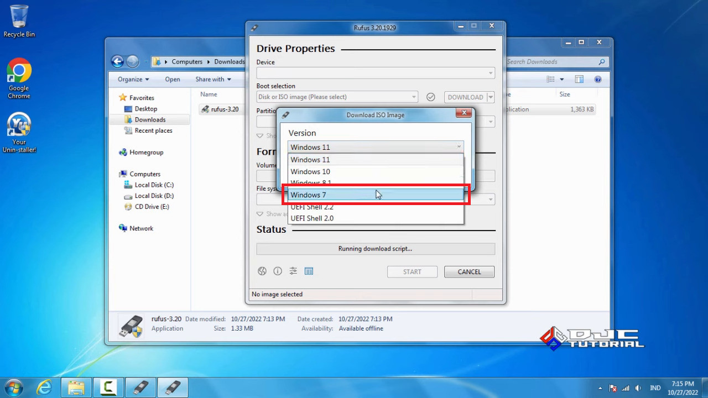The width and height of the screenshot is (708, 398).
Task: Toggle the Explorer preview pane icon
Action: [x=579, y=79]
